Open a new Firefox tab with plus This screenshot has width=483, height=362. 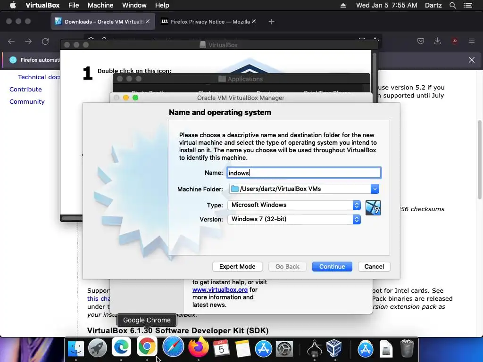click(x=271, y=22)
